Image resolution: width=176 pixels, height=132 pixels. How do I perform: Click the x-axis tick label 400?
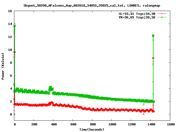pos(54,124)
